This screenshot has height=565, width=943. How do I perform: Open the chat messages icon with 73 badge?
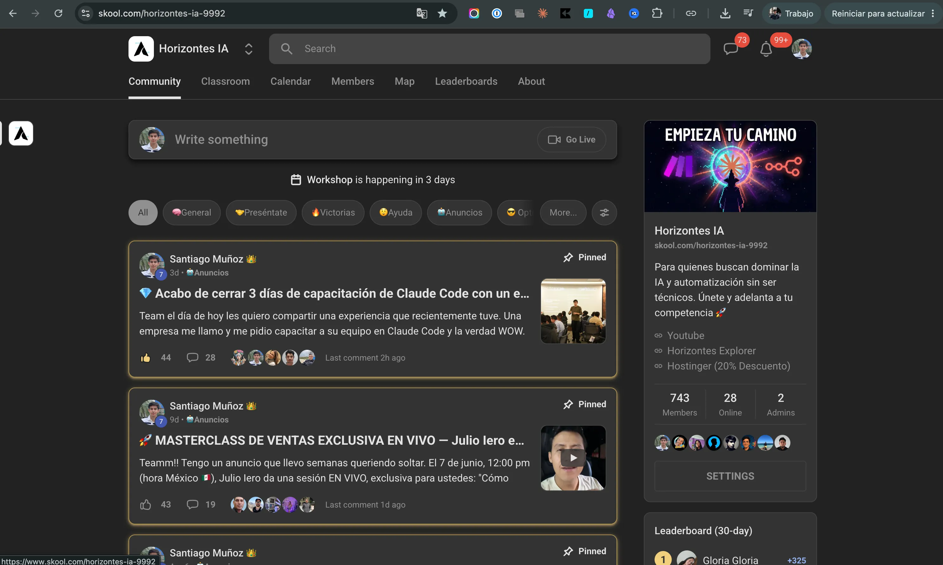pyautogui.click(x=731, y=49)
